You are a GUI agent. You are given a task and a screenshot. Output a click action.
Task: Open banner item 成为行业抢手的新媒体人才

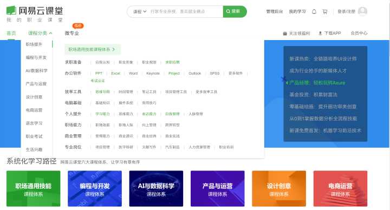coord(318,70)
